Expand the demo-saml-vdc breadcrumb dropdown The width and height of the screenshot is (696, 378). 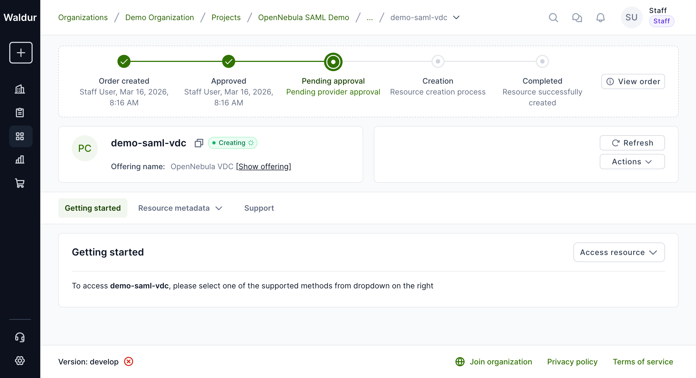point(456,18)
